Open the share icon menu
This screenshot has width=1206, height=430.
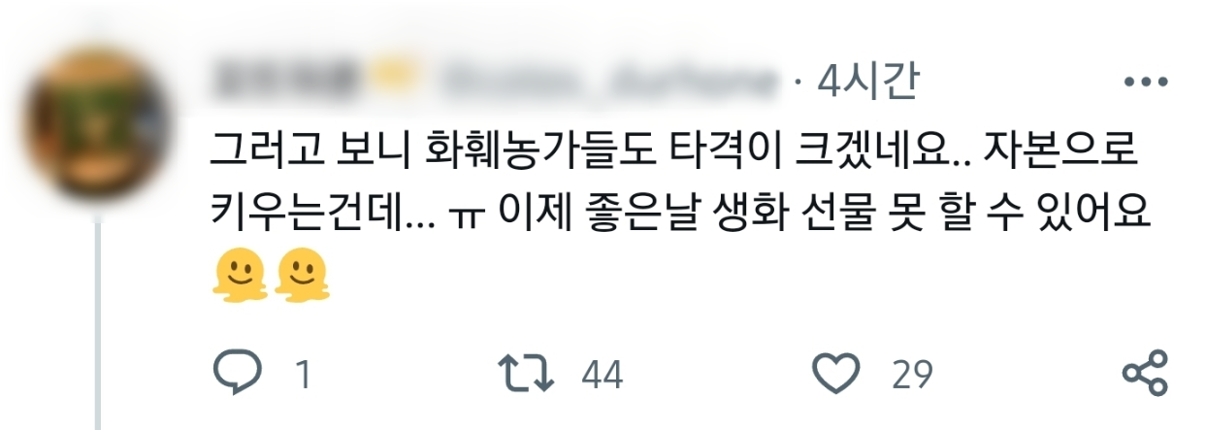pos(1145,373)
